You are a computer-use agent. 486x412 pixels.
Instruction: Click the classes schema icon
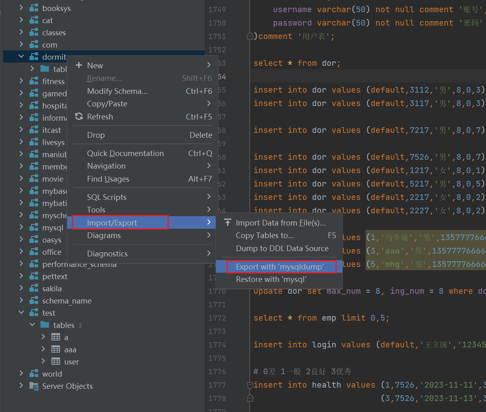click(x=34, y=33)
